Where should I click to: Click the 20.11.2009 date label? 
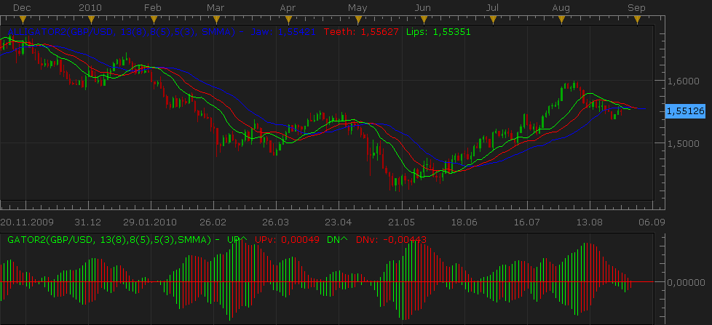click(27, 222)
